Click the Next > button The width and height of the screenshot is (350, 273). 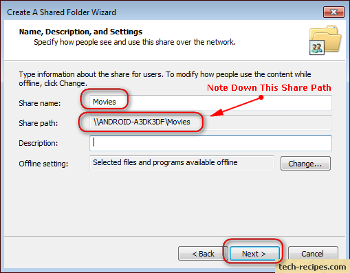(x=254, y=254)
